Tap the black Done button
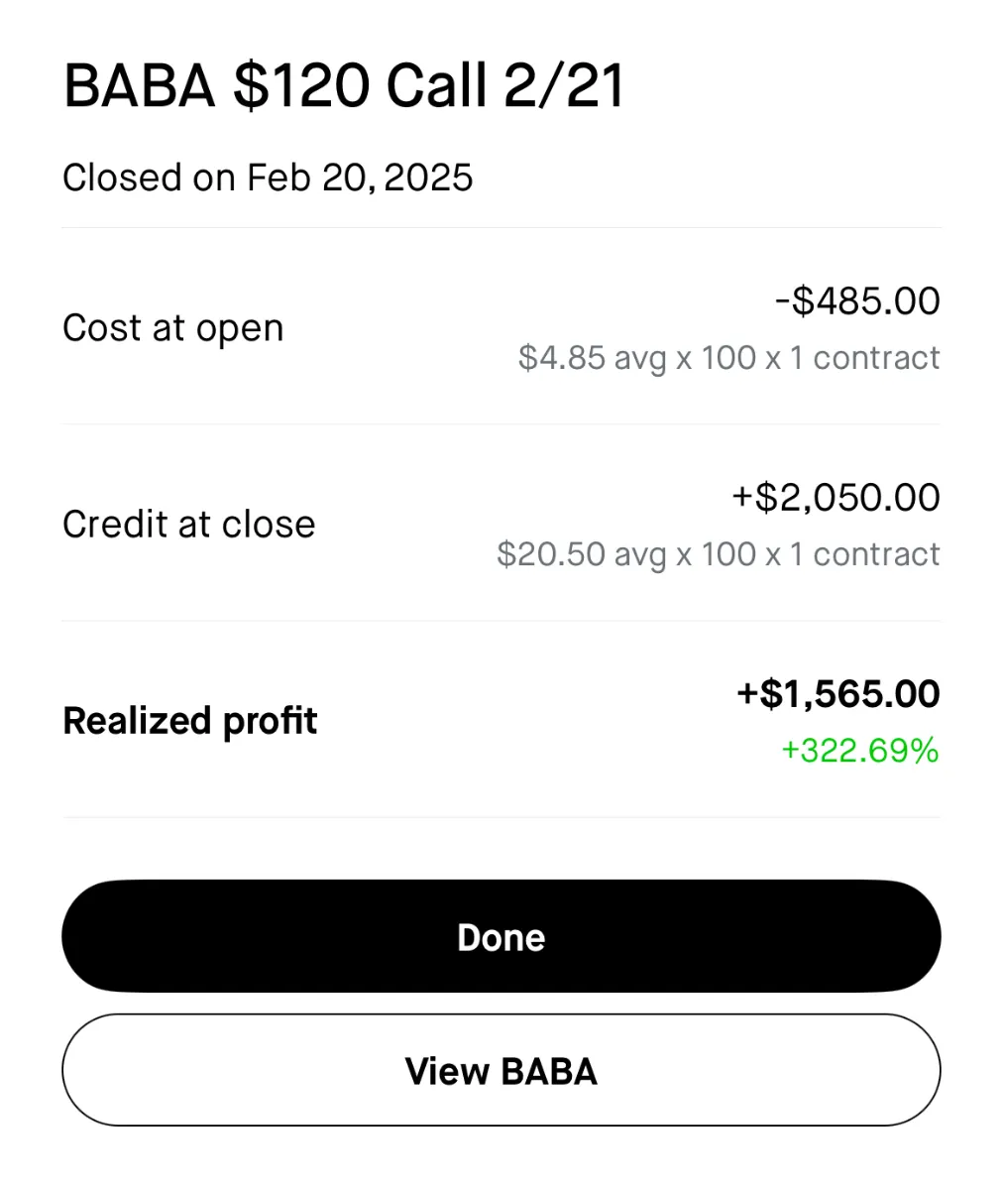1003x1190 pixels. 501,937
